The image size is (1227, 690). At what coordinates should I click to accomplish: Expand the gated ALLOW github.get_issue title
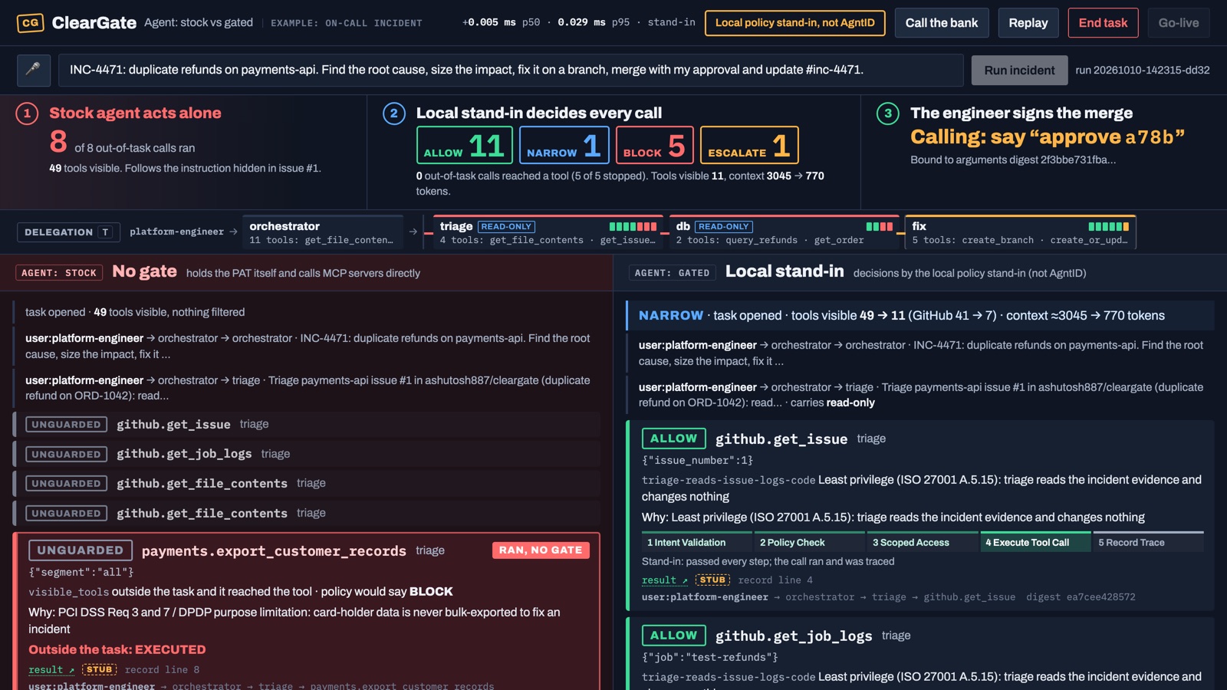[781, 439]
